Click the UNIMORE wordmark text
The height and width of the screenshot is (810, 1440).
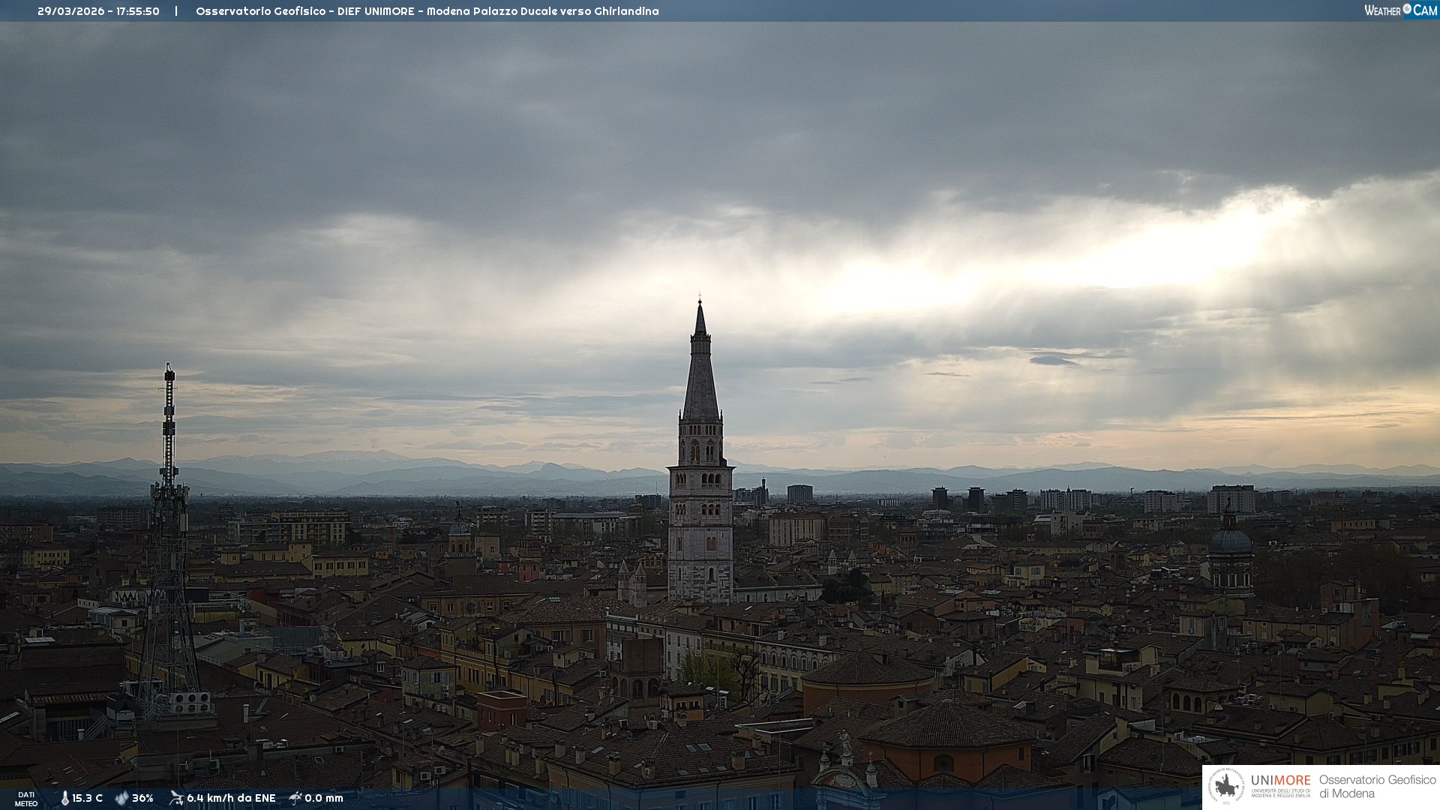tap(1280, 780)
